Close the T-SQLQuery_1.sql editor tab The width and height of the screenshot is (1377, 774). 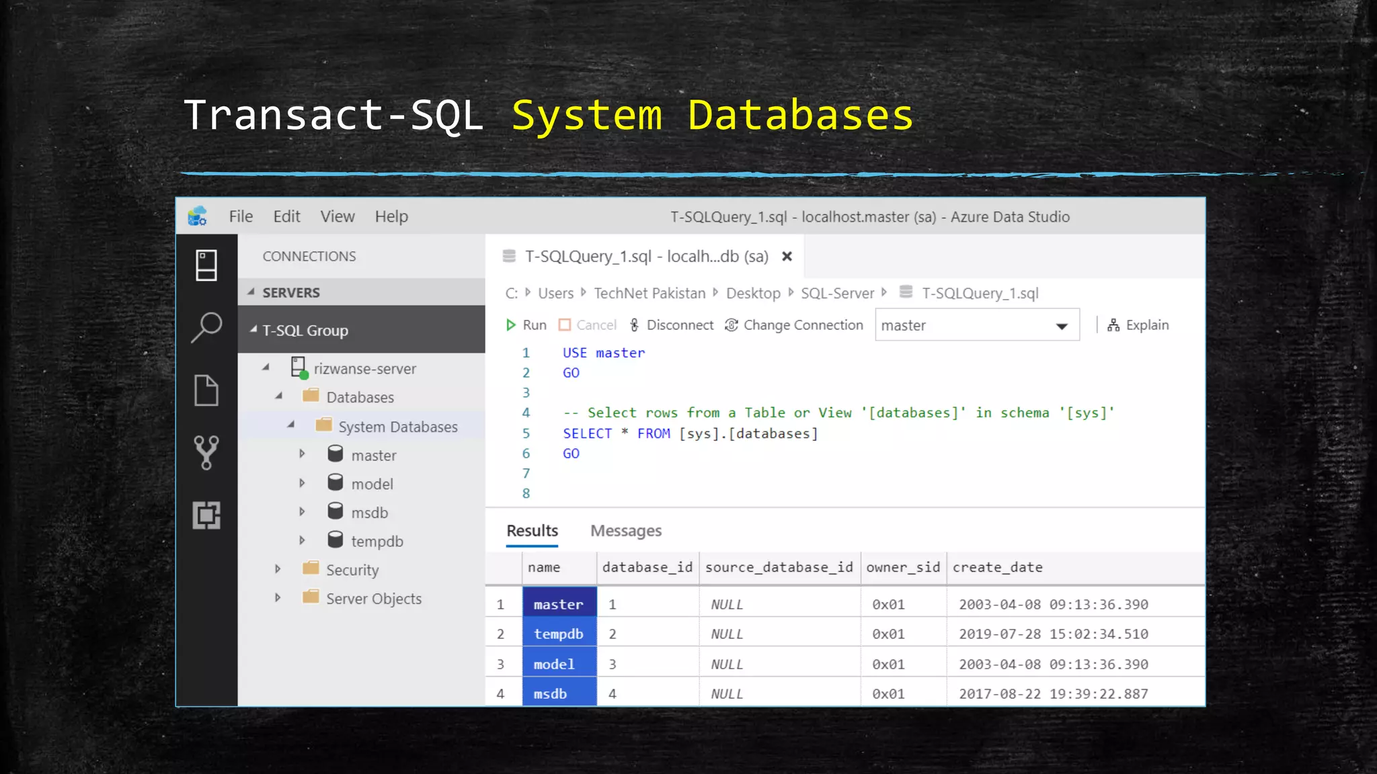[x=787, y=256]
